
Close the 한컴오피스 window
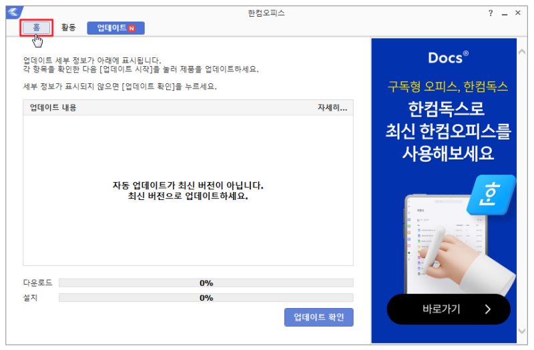tap(518, 13)
